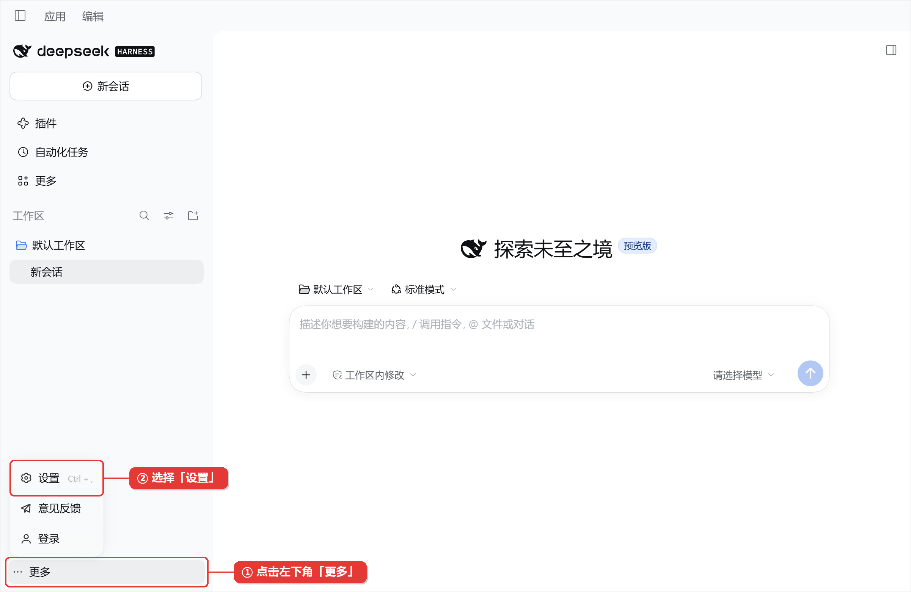Open workspace filter sliders icon

(x=169, y=216)
